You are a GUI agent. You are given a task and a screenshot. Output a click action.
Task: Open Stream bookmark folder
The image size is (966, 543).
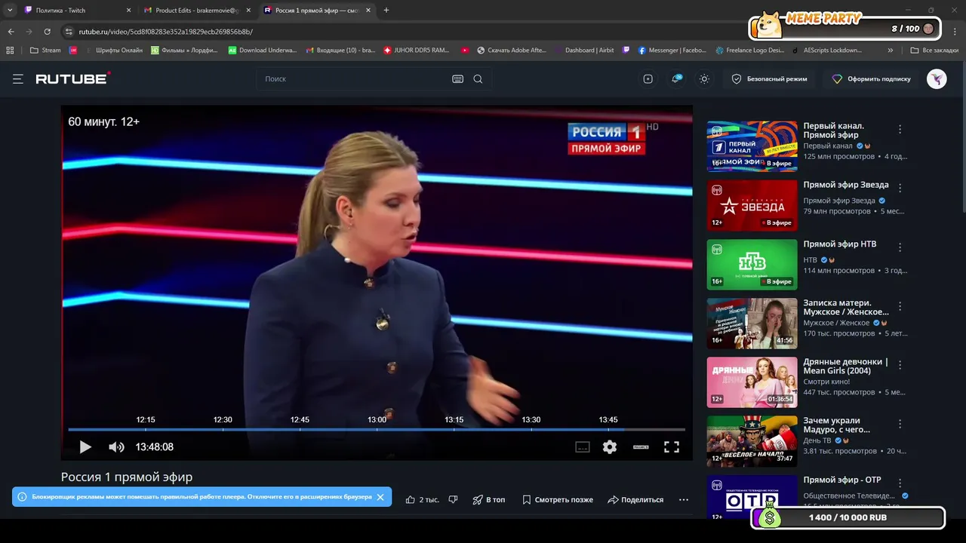(45, 51)
